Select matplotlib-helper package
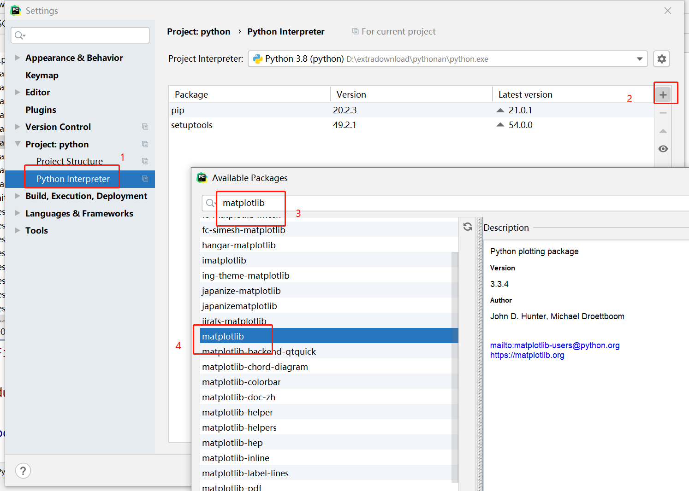The image size is (689, 491). pyautogui.click(x=326, y=412)
